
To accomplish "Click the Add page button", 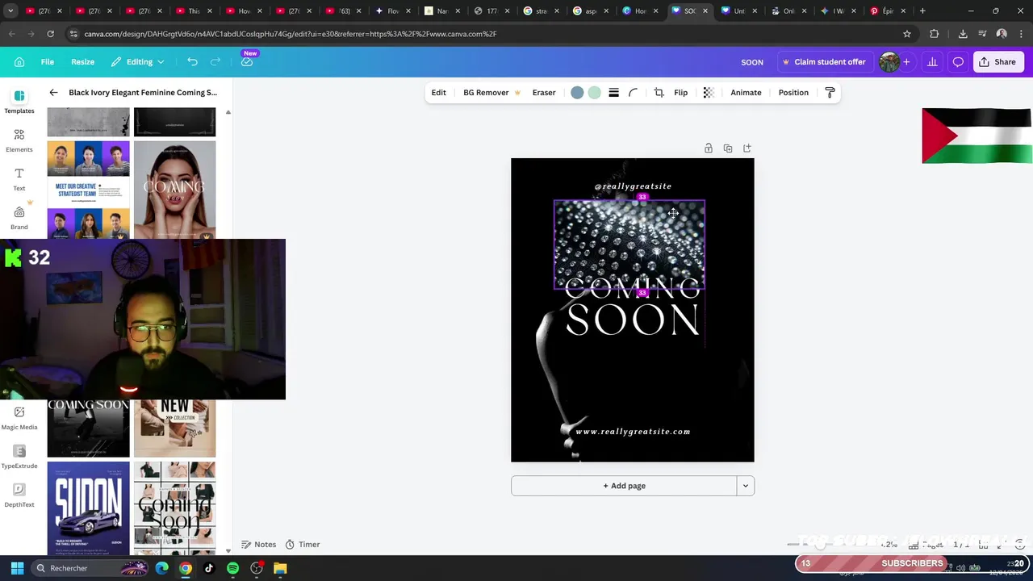I will (624, 486).
